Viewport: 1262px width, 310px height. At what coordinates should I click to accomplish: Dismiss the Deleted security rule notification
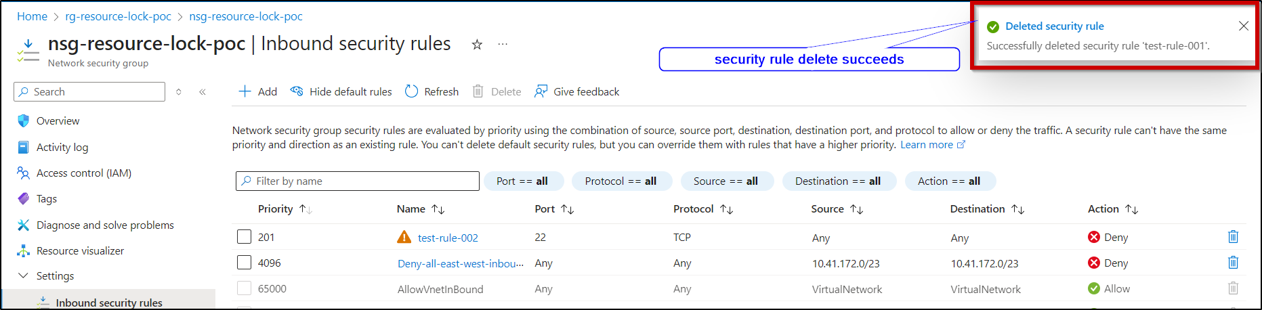point(1244,26)
